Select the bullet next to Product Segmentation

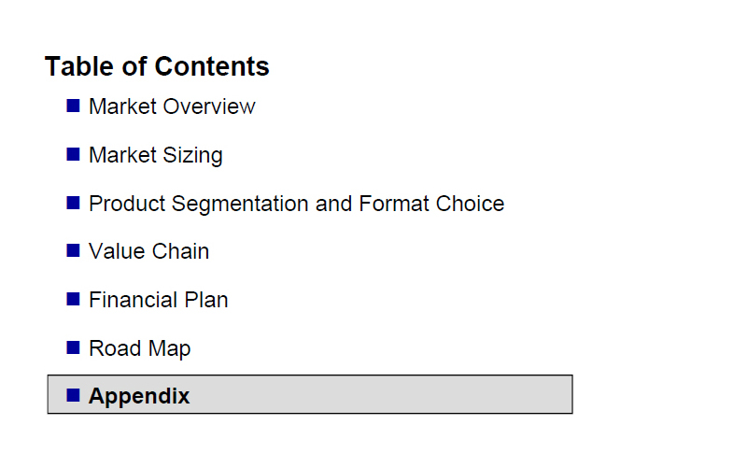coord(73,203)
